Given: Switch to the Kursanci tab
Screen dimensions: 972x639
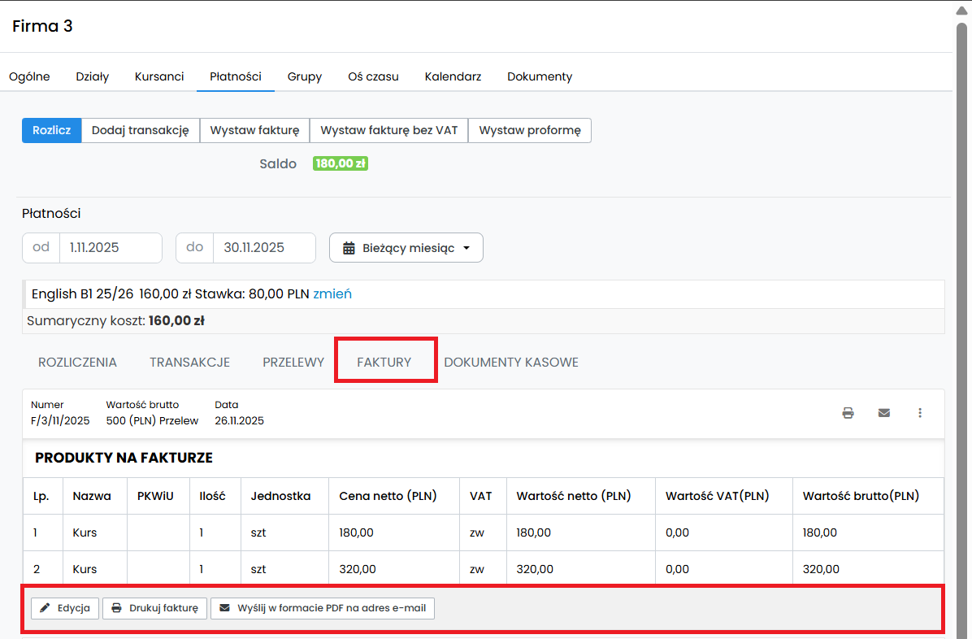Looking at the screenshot, I should [x=159, y=76].
